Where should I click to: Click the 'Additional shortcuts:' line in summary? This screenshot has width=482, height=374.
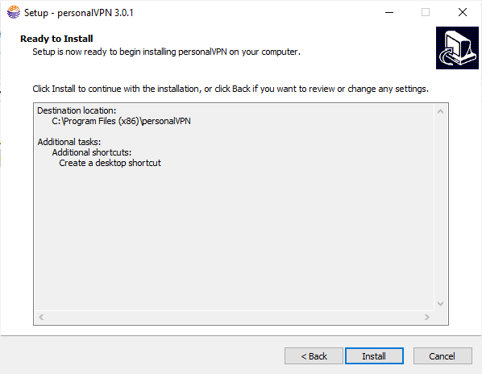(92, 152)
